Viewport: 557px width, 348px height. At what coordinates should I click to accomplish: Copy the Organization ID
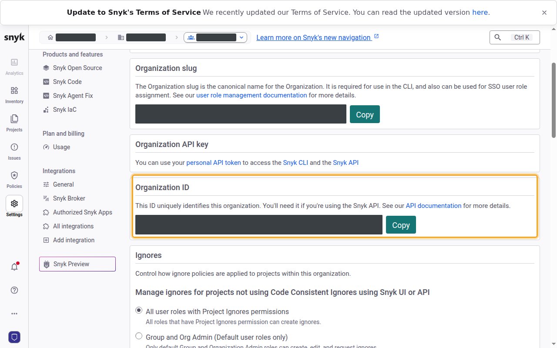point(401,225)
